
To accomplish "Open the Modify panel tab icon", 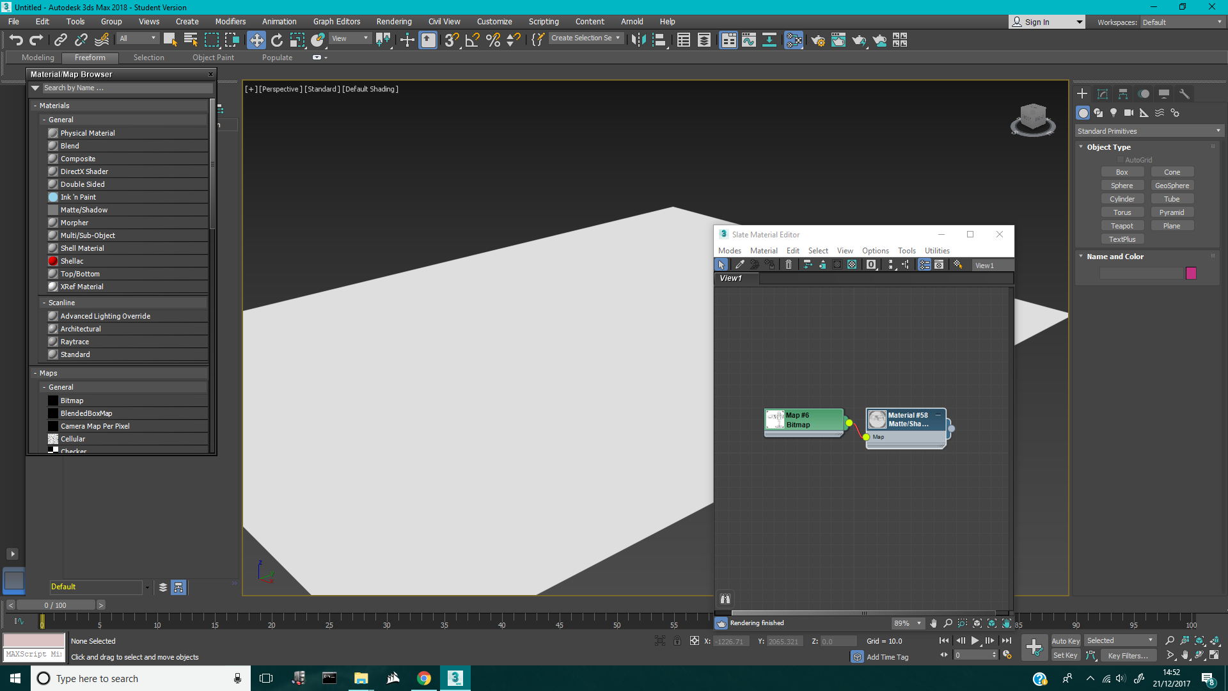I will click(x=1103, y=93).
